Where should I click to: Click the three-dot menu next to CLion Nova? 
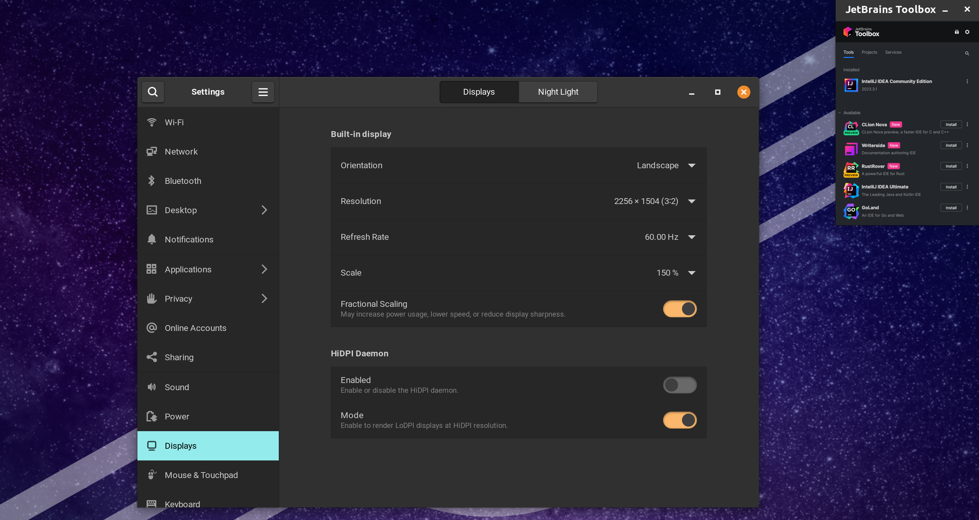click(967, 125)
